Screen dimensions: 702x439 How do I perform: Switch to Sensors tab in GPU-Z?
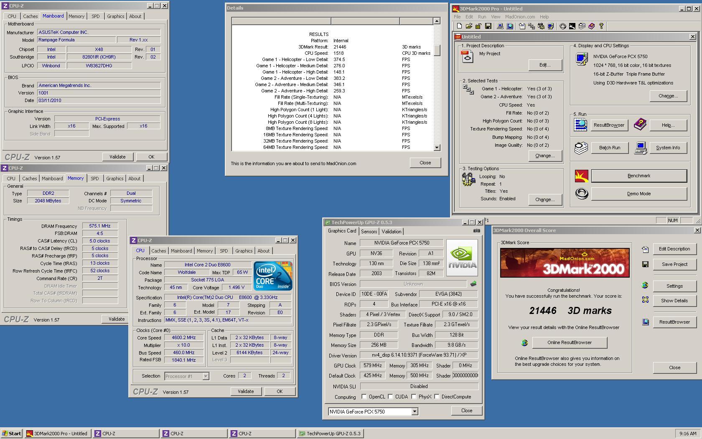[x=369, y=232]
